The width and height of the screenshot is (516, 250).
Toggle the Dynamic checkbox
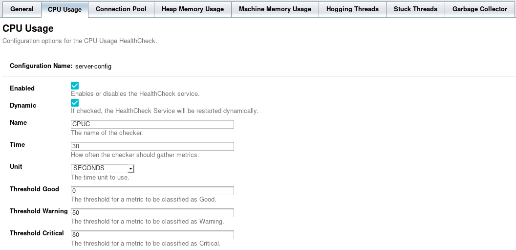click(75, 103)
